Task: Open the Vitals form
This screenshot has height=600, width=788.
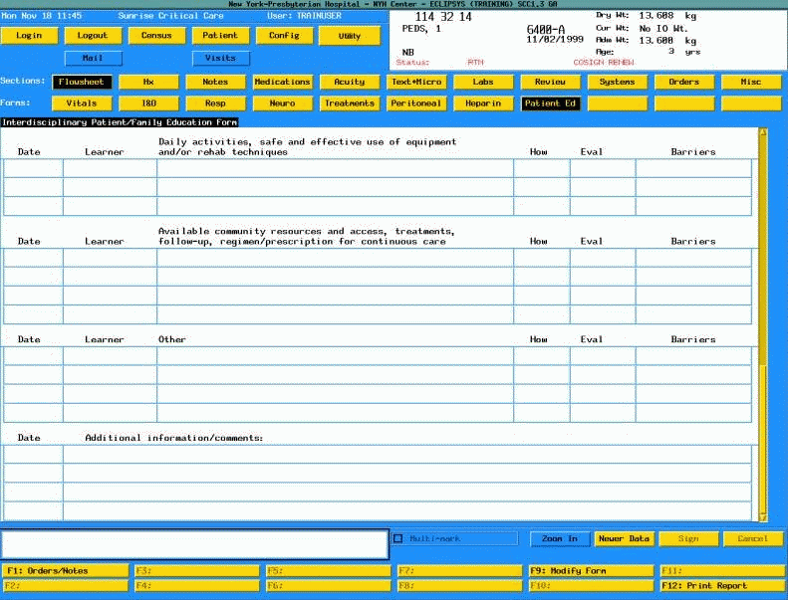Action: pos(82,103)
